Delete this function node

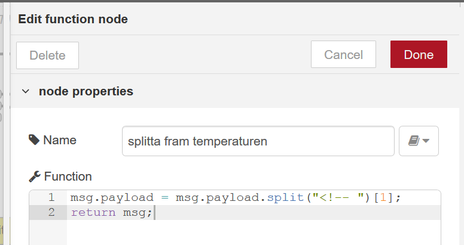[x=47, y=55]
